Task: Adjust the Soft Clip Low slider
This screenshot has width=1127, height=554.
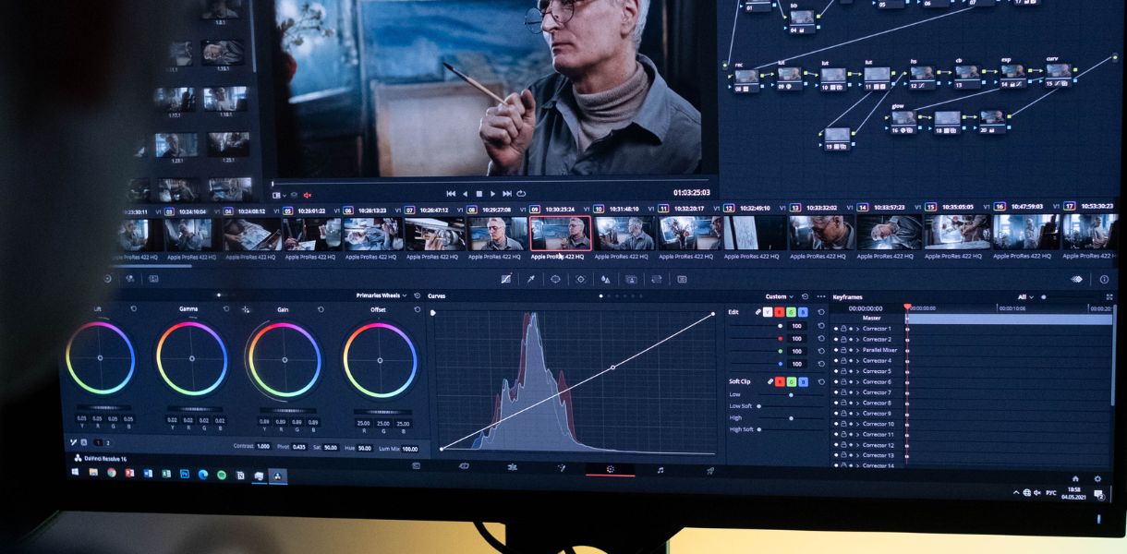Action: (x=791, y=394)
